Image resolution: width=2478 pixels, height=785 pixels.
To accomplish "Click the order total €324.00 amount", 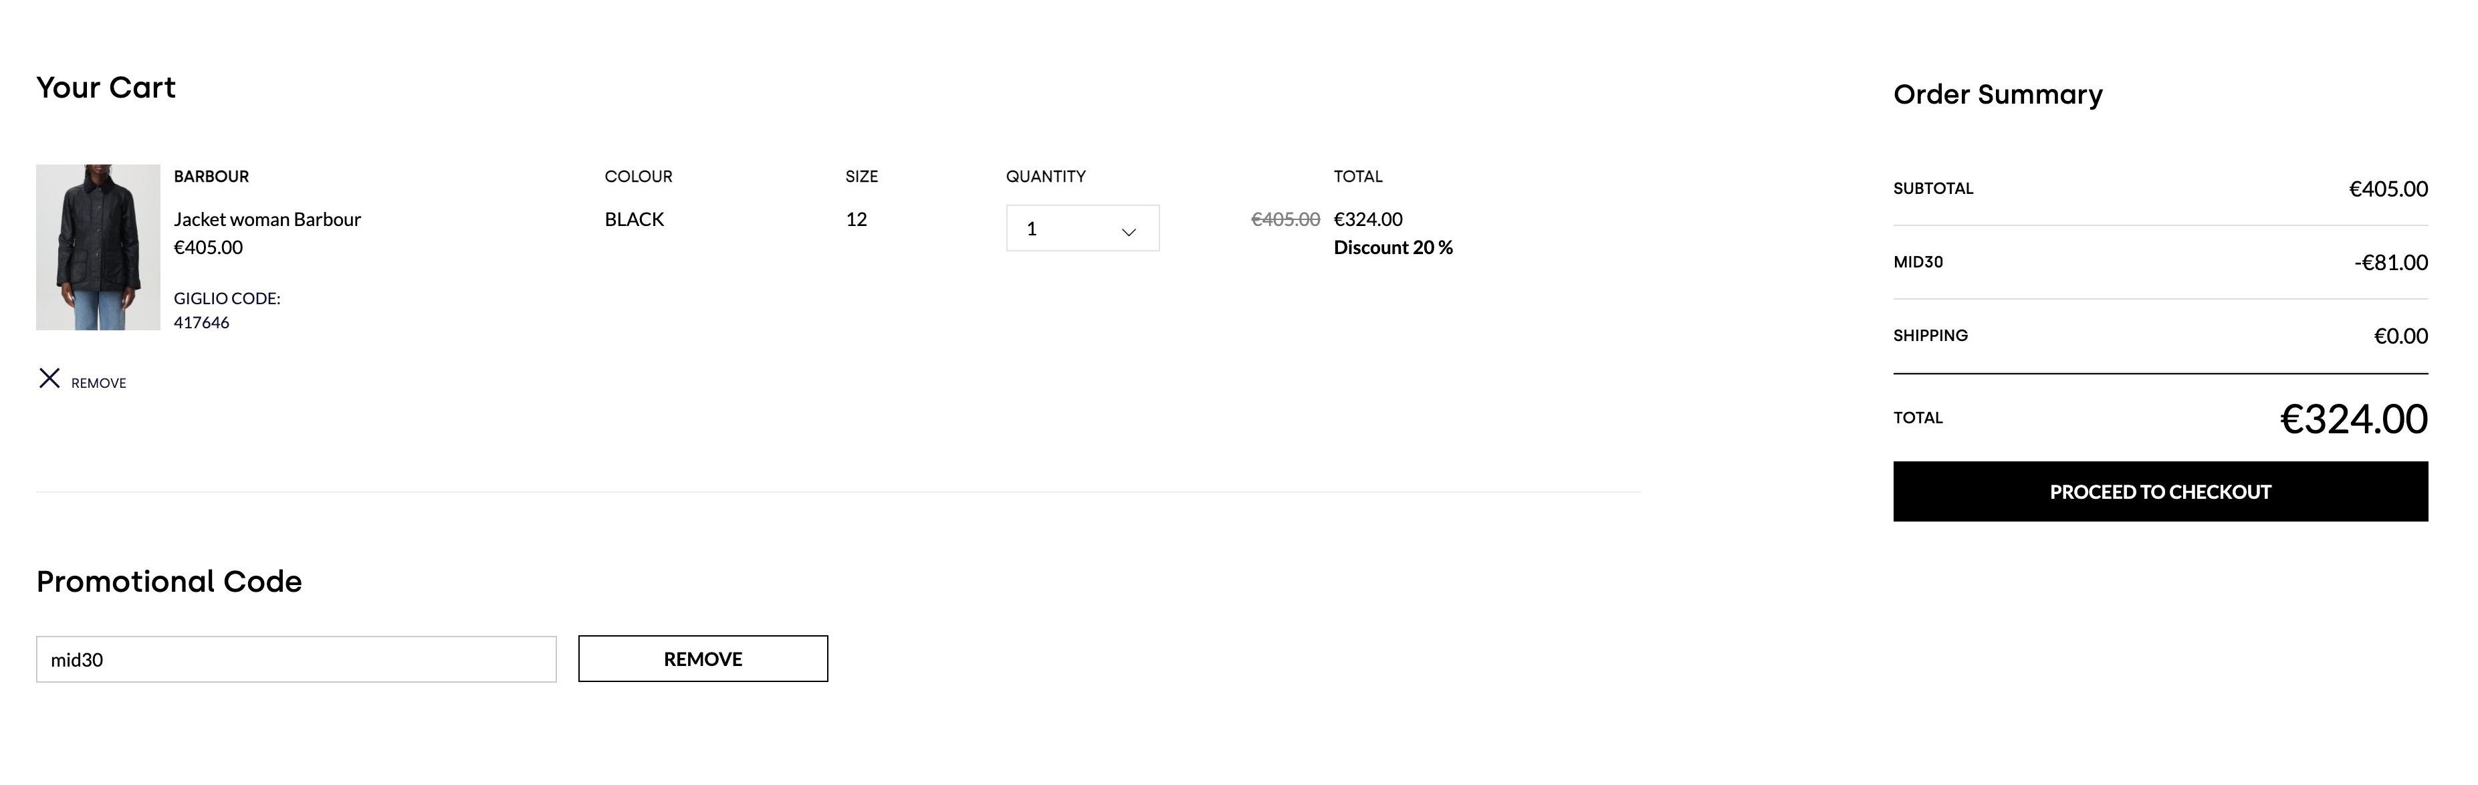I will click(2353, 419).
